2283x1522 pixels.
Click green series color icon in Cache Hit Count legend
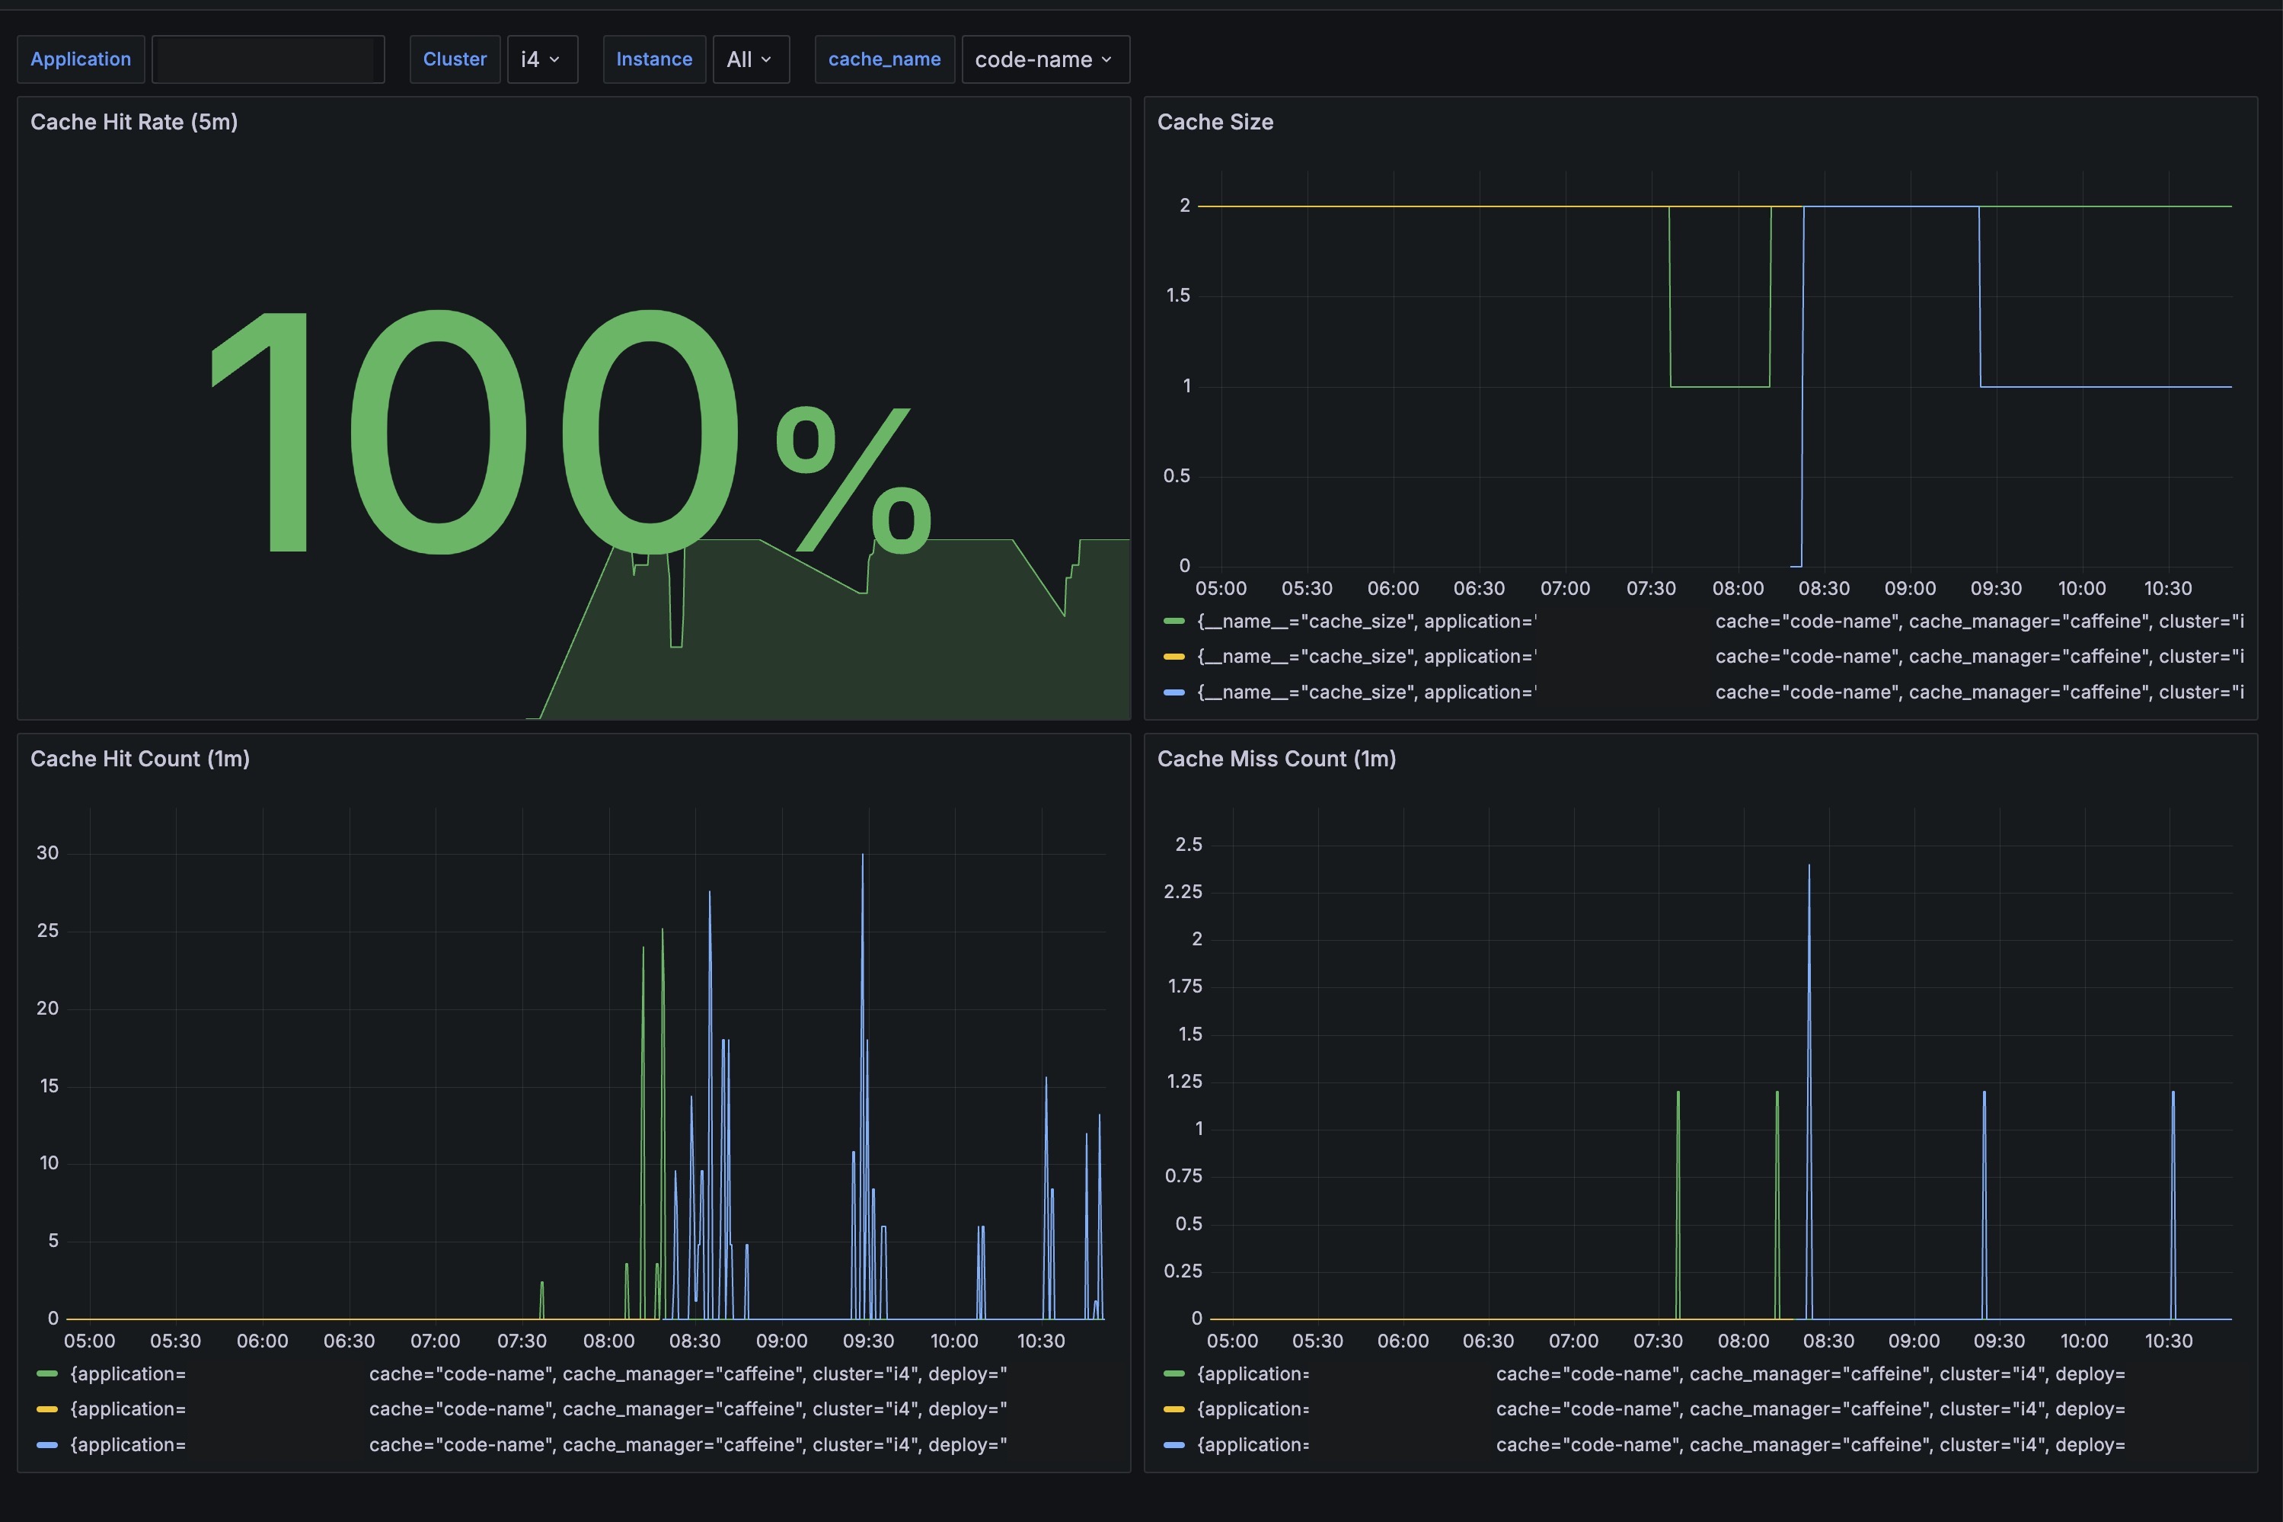coord(46,1373)
